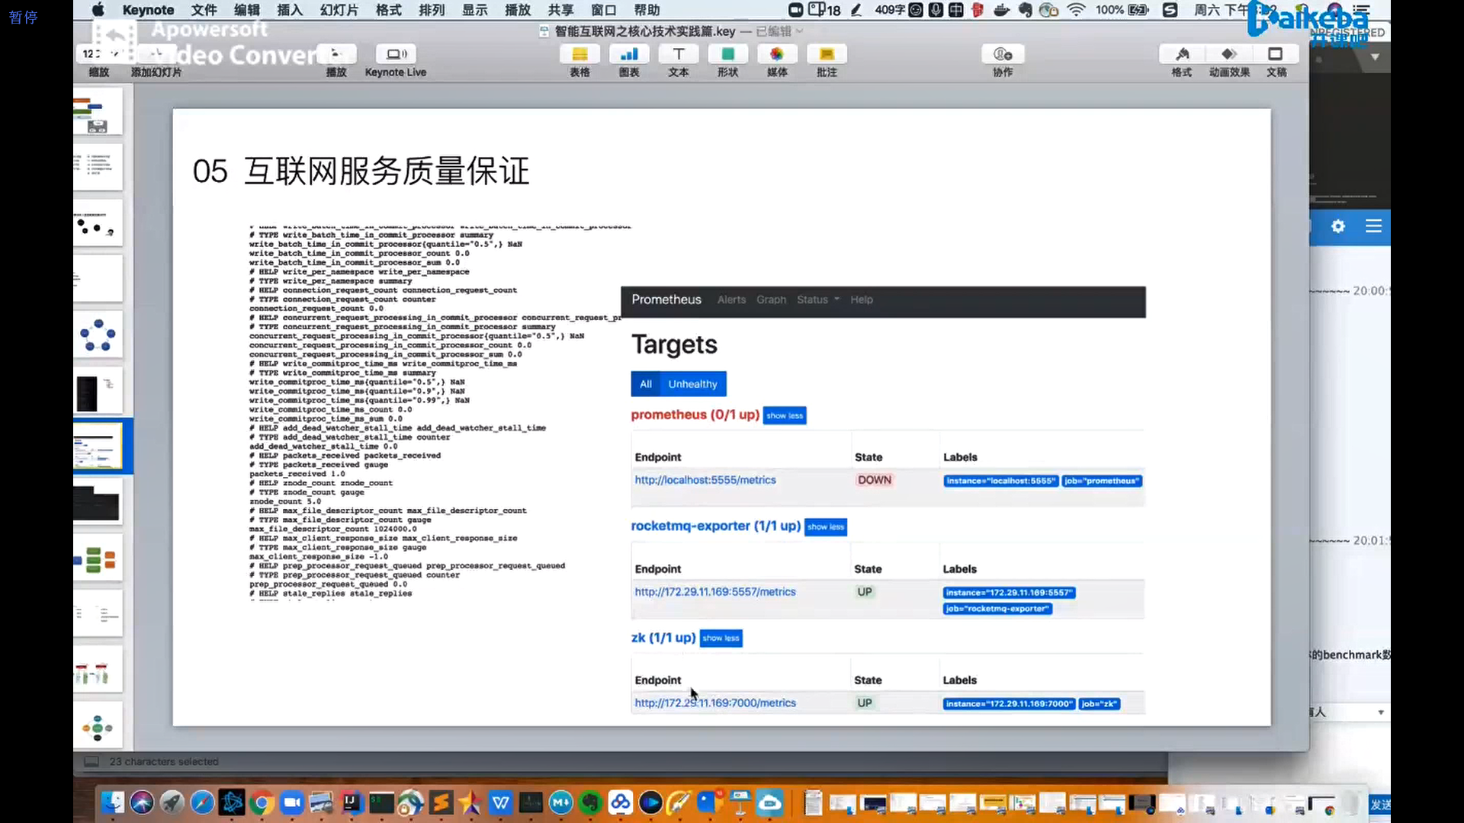1464x823 pixels.
Task: Click the Table (表格) toolbar icon
Action: (579, 55)
